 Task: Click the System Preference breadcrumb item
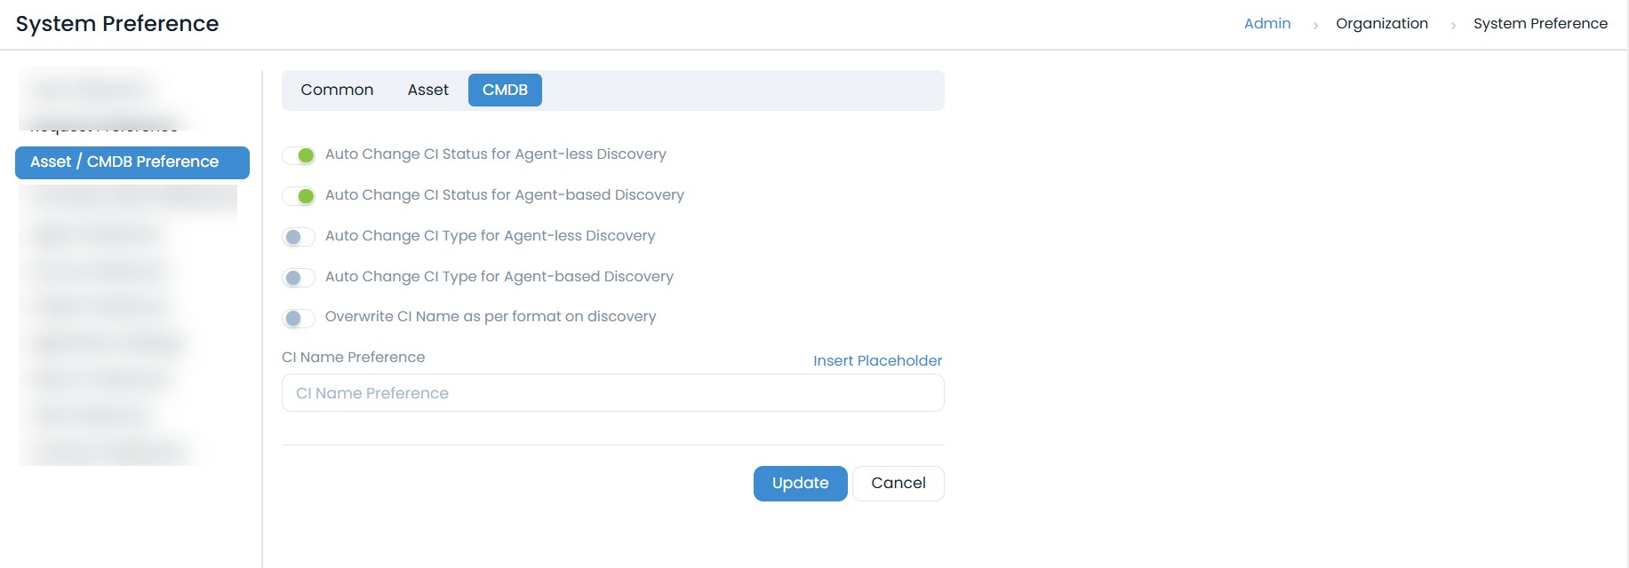click(1539, 24)
